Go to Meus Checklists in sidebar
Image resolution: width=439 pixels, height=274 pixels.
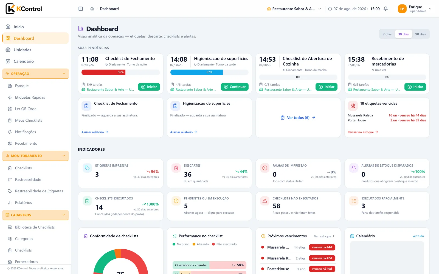point(35,120)
